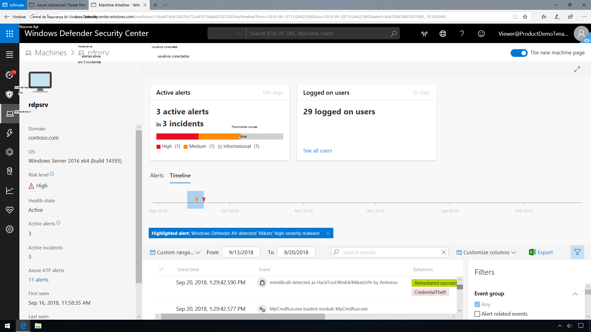591x332 pixels.
Task: Switch to the Alerts tab
Action: [x=157, y=175]
